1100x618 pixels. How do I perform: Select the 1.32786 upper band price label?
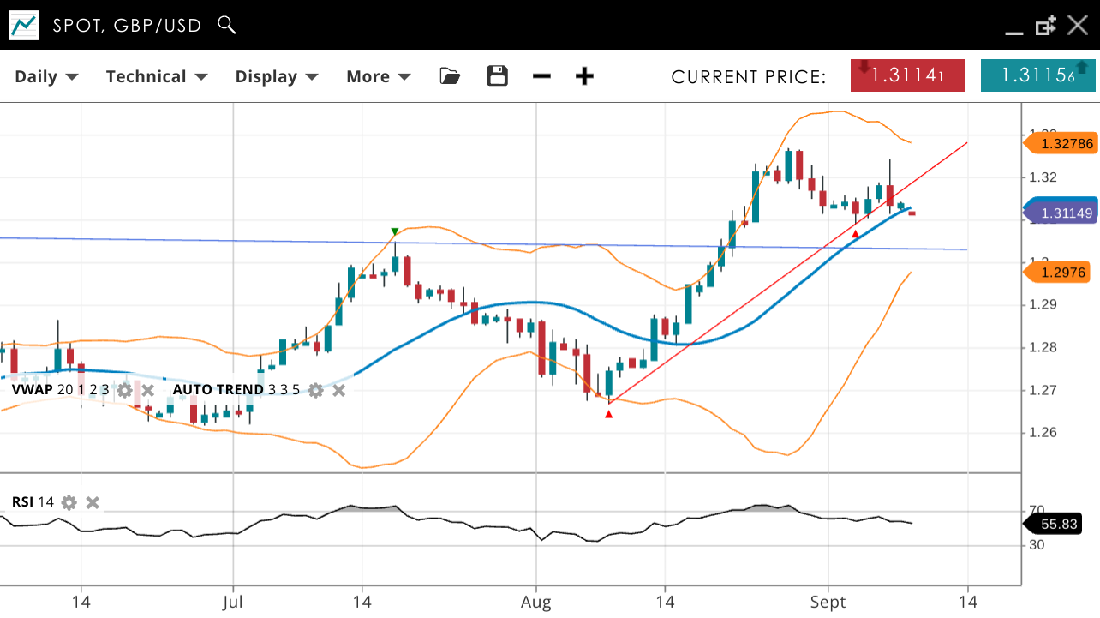point(1066,144)
